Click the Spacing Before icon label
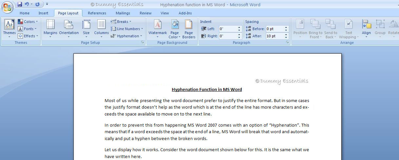The height and width of the screenshot is (160, 399). (255, 29)
